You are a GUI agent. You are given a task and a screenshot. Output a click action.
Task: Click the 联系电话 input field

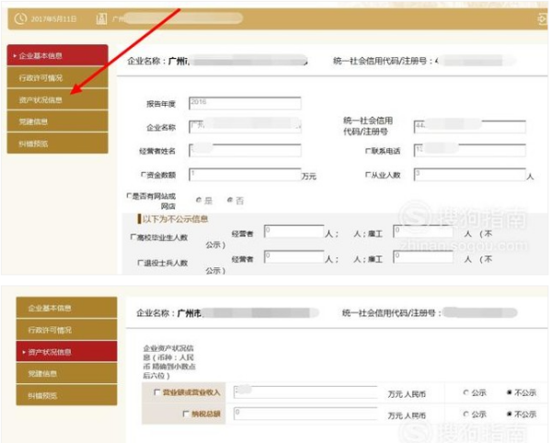(469, 151)
